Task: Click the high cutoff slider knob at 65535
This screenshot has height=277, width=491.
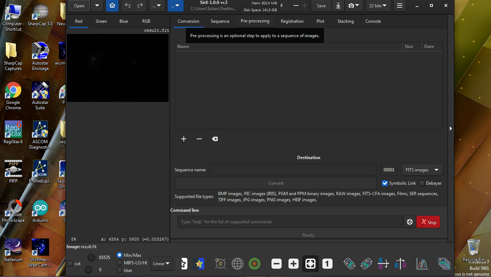Action: (x=91, y=257)
